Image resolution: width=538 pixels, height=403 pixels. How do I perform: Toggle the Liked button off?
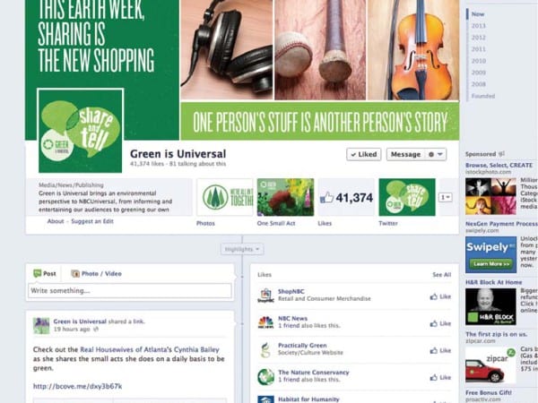(x=364, y=155)
